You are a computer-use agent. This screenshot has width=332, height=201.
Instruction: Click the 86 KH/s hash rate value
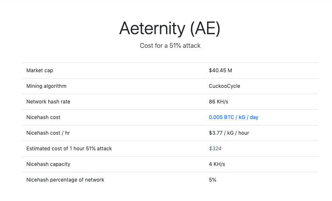click(219, 102)
